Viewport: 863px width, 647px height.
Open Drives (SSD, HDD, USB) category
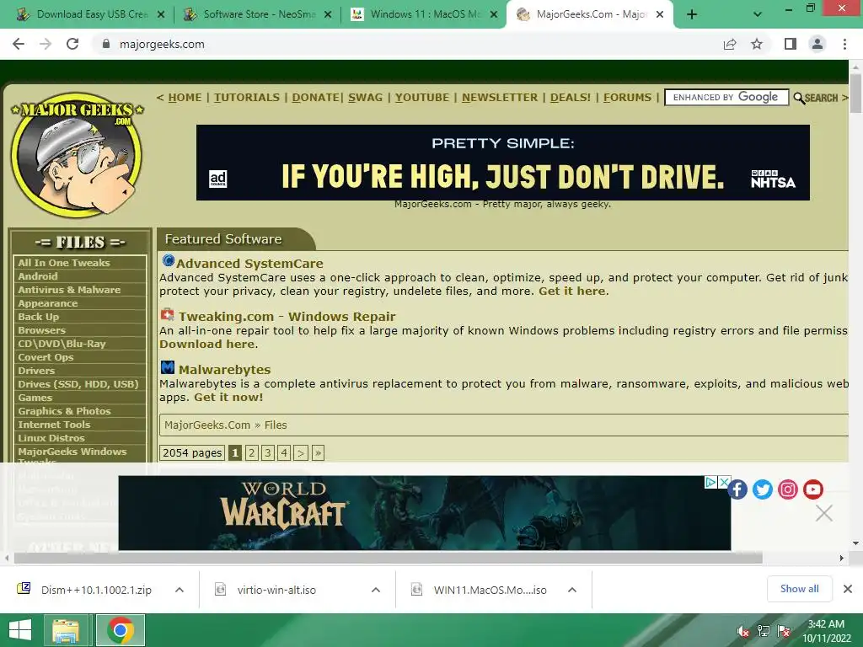point(80,384)
